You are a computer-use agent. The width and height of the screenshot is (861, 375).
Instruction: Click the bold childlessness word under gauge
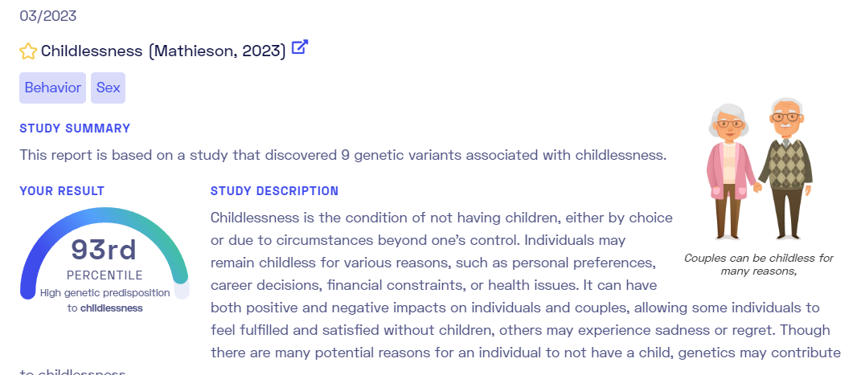pos(112,308)
